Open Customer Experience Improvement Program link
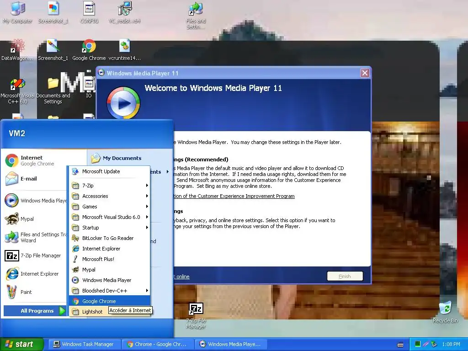The image size is (468, 351). coord(234,196)
